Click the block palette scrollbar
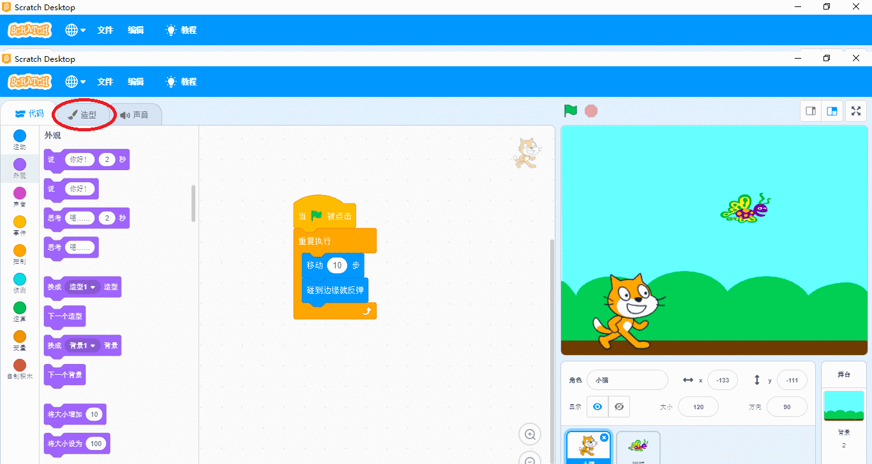 point(193,203)
